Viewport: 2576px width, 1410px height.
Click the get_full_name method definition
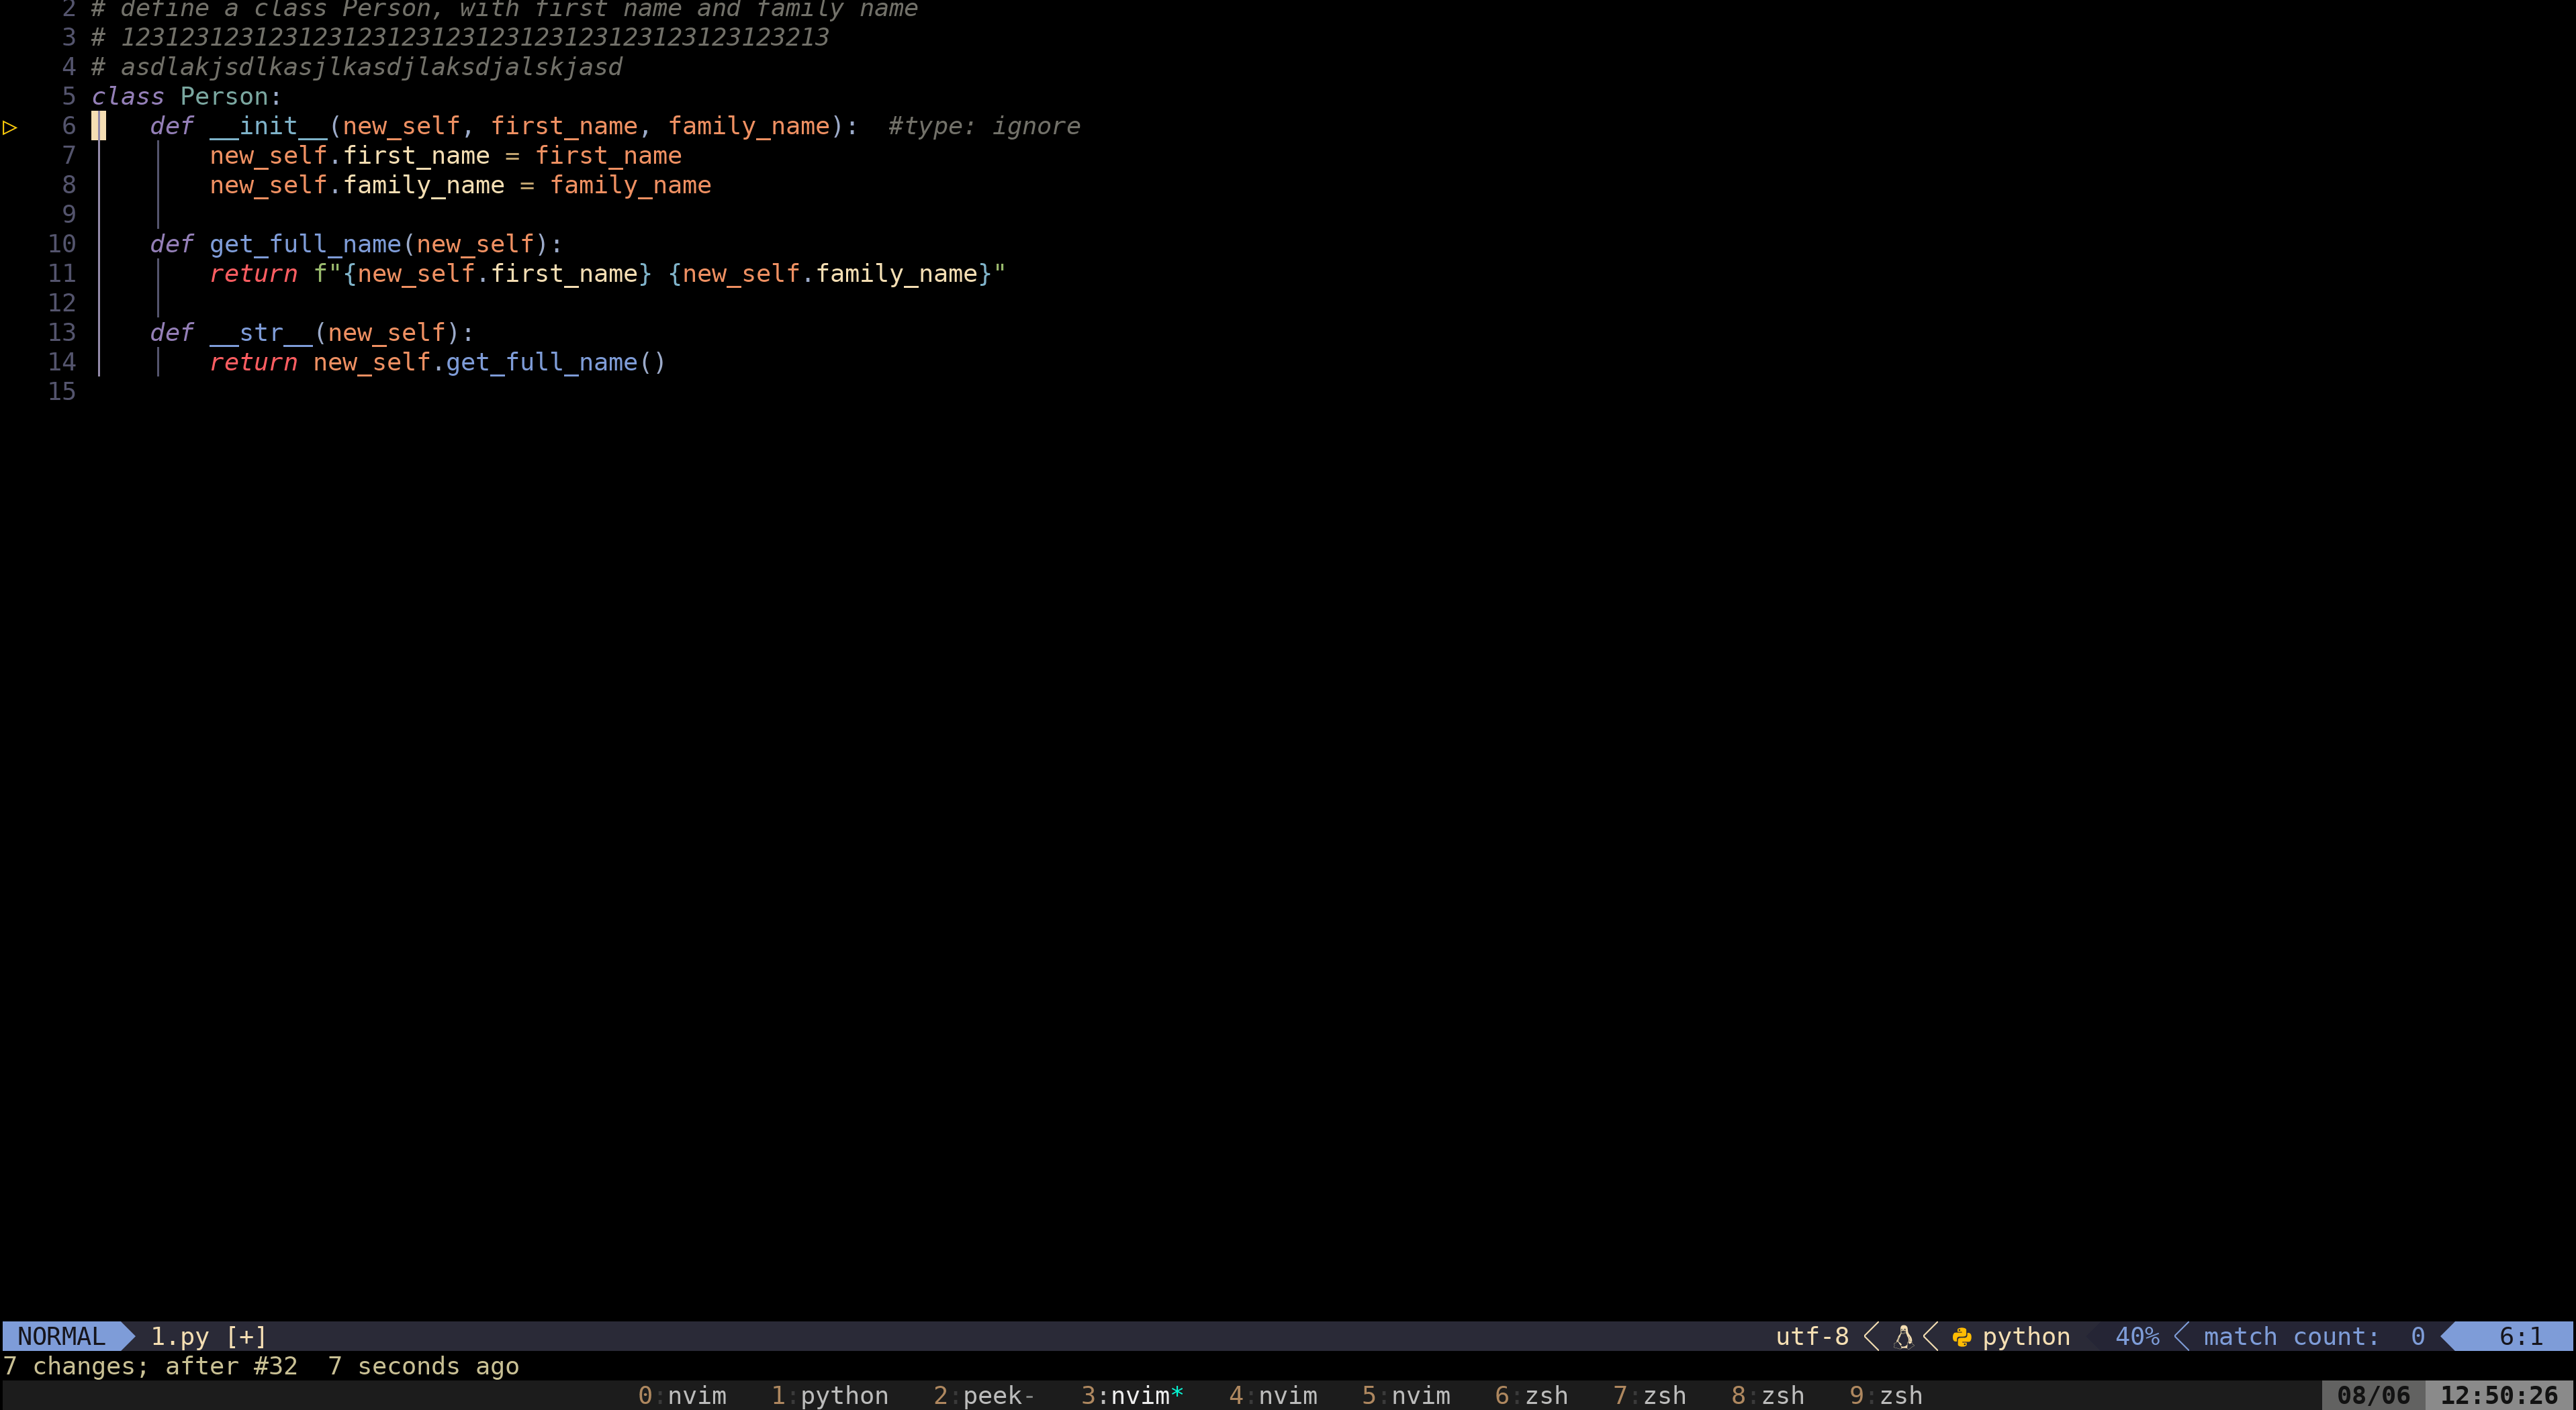pos(304,244)
